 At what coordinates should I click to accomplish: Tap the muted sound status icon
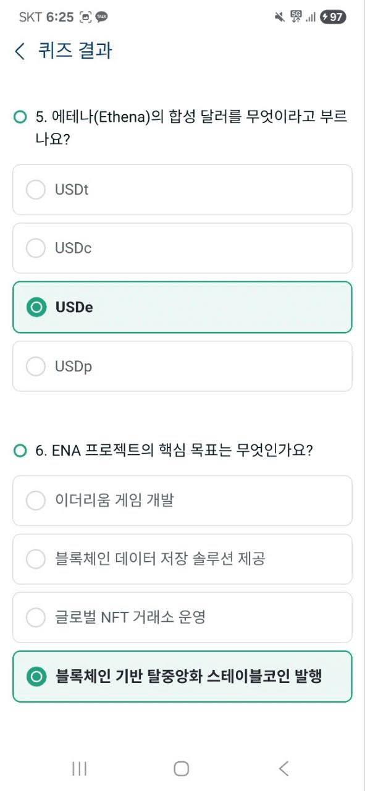(280, 17)
